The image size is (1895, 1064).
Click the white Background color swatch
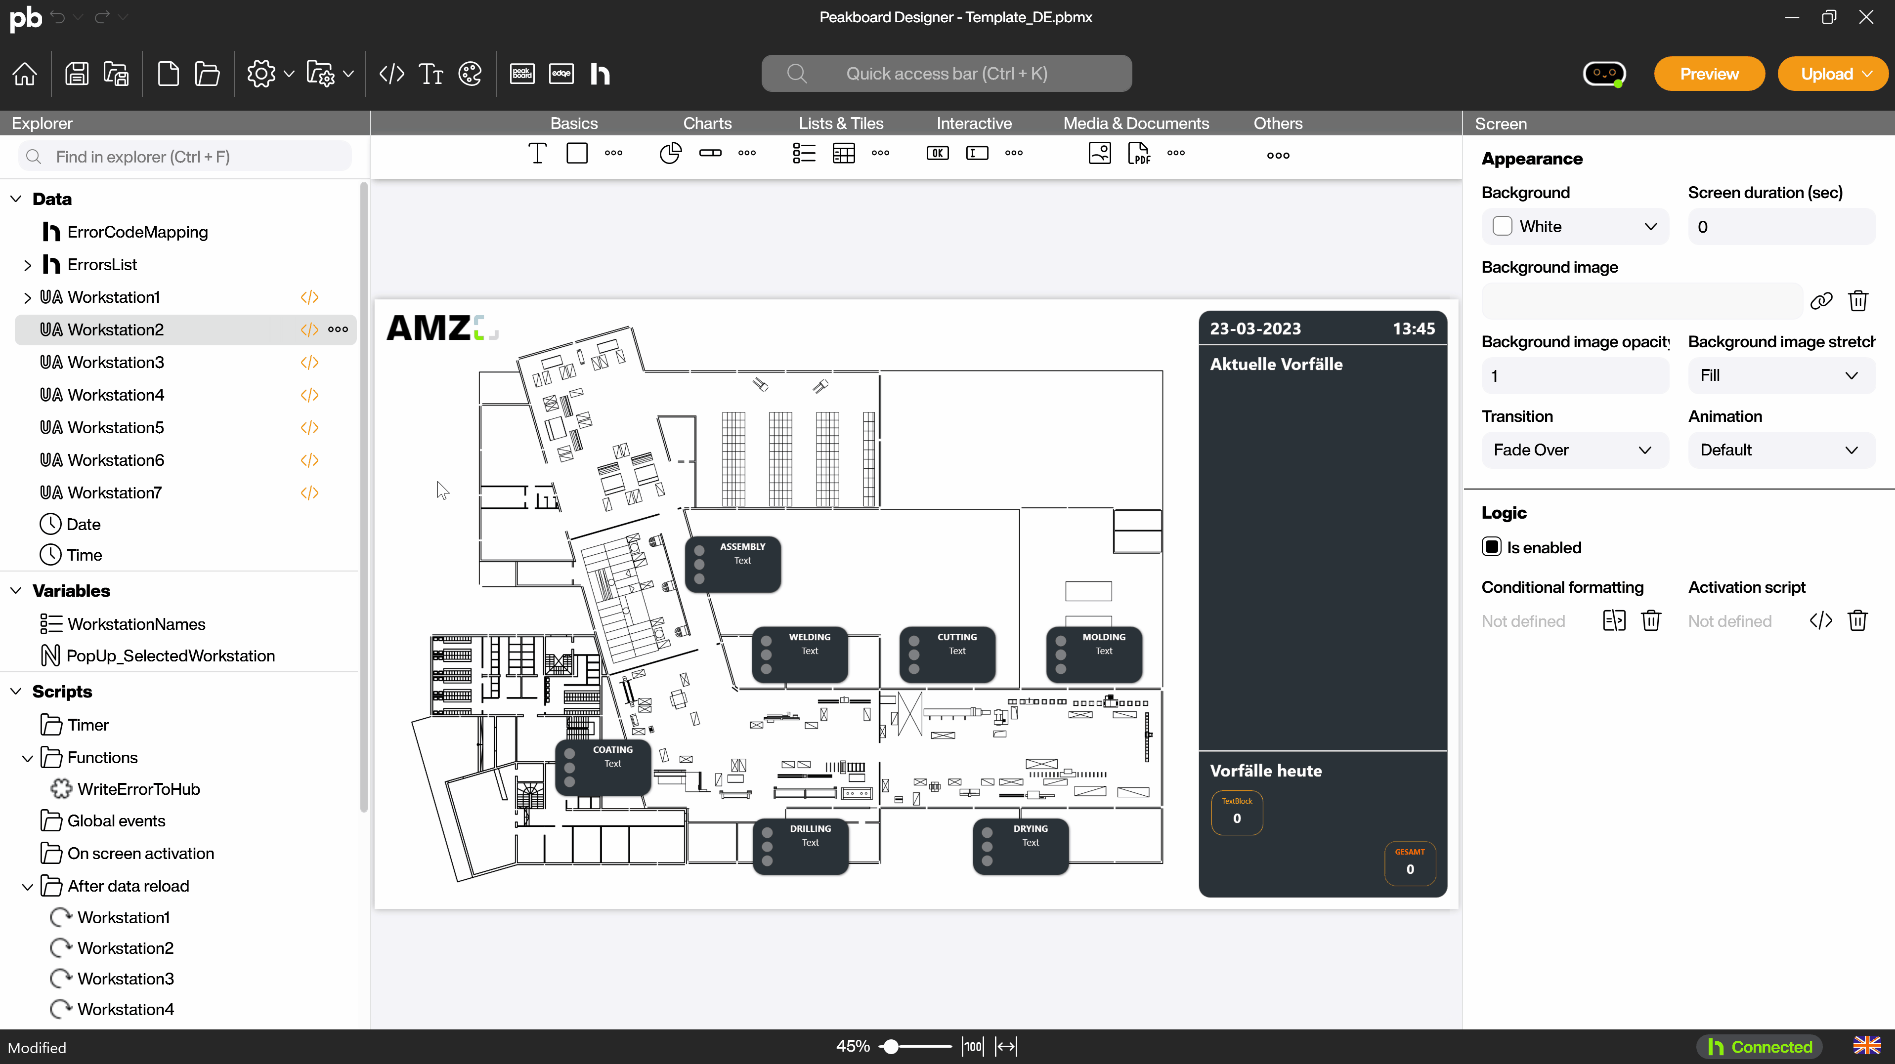(x=1502, y=226)
